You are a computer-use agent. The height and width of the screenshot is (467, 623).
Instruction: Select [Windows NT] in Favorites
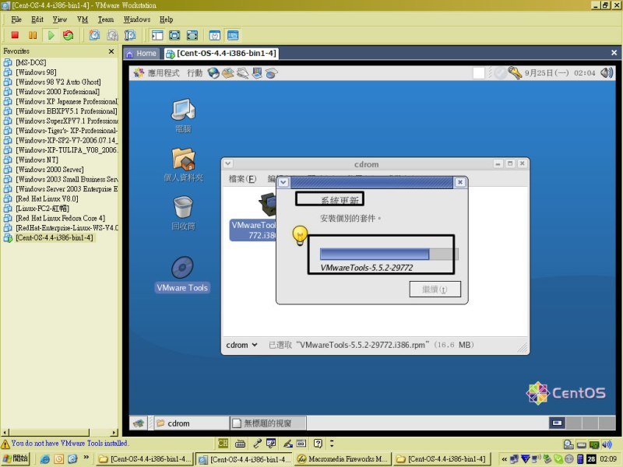37,160
